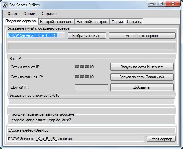Screen dimensions: 183x149
Task: Switch to the Настройка потров tab
Action: tap(92, 22)
